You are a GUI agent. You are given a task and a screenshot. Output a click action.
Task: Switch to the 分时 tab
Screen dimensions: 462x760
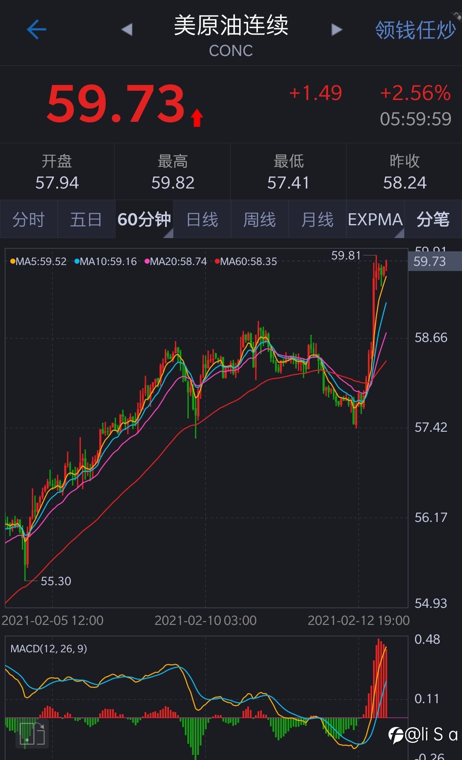[x=29, y=219]
